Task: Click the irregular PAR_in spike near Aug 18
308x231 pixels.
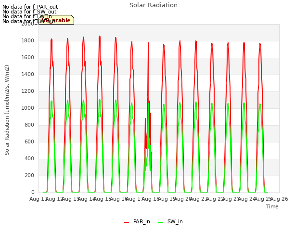Action: coord(148,44)
